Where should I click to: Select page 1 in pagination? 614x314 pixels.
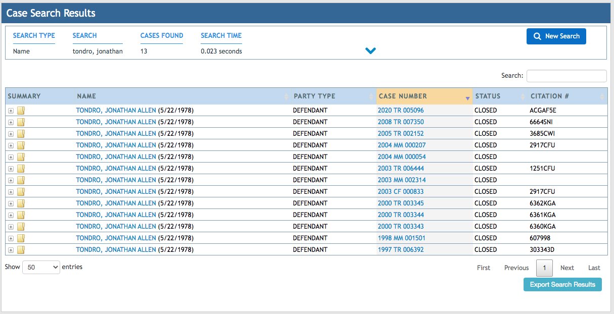[x=544, y=268]
